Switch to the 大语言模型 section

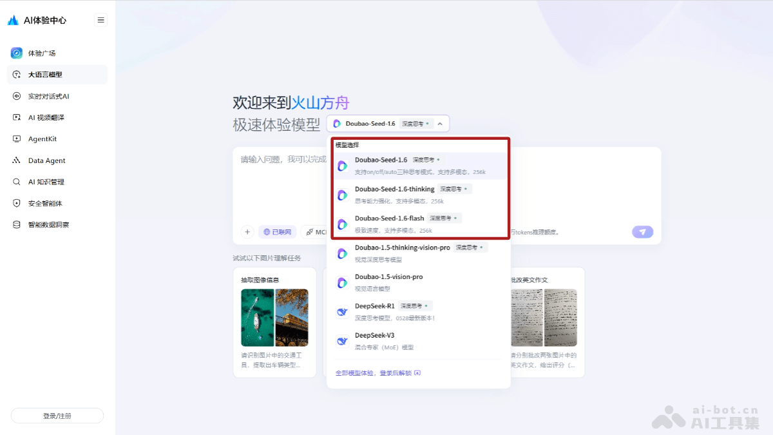pyautogui.click(x=41, y=74)
